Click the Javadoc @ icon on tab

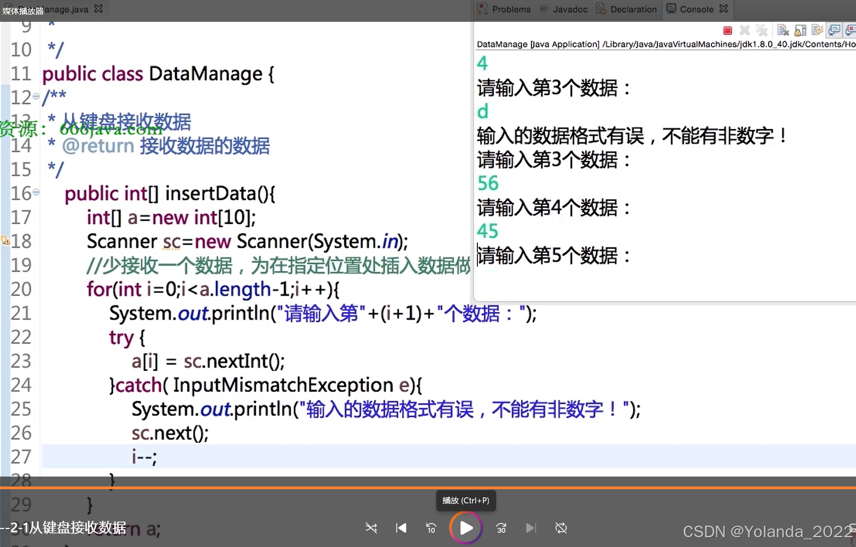(x=544, y=9)
